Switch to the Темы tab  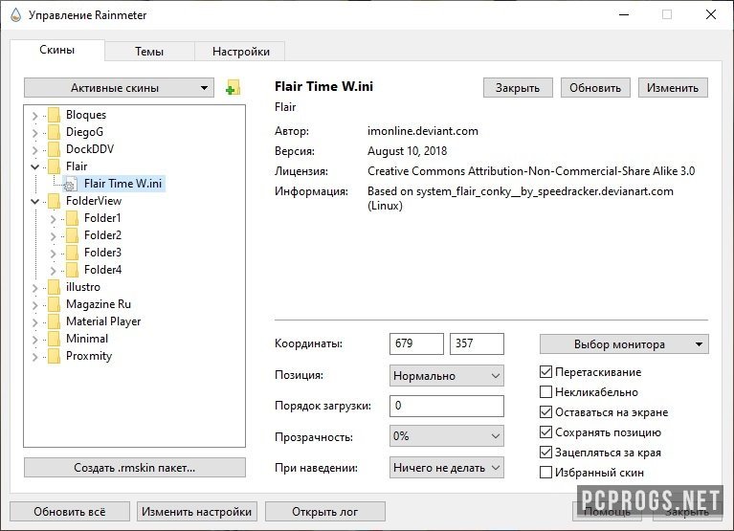[x=149, y=52]
